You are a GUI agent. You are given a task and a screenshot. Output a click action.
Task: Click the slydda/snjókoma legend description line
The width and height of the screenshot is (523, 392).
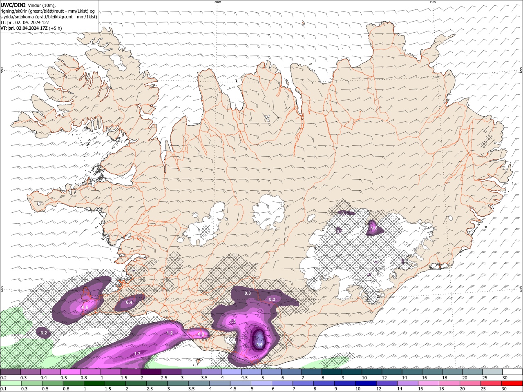[x=49, y=17]
